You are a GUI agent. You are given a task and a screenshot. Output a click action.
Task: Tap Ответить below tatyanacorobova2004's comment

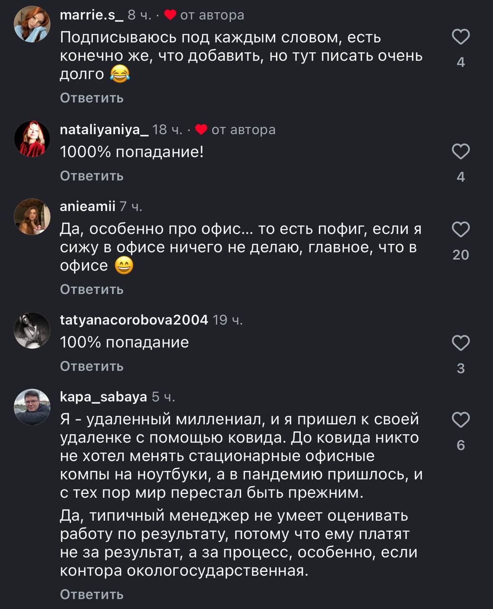pos(92,366)
